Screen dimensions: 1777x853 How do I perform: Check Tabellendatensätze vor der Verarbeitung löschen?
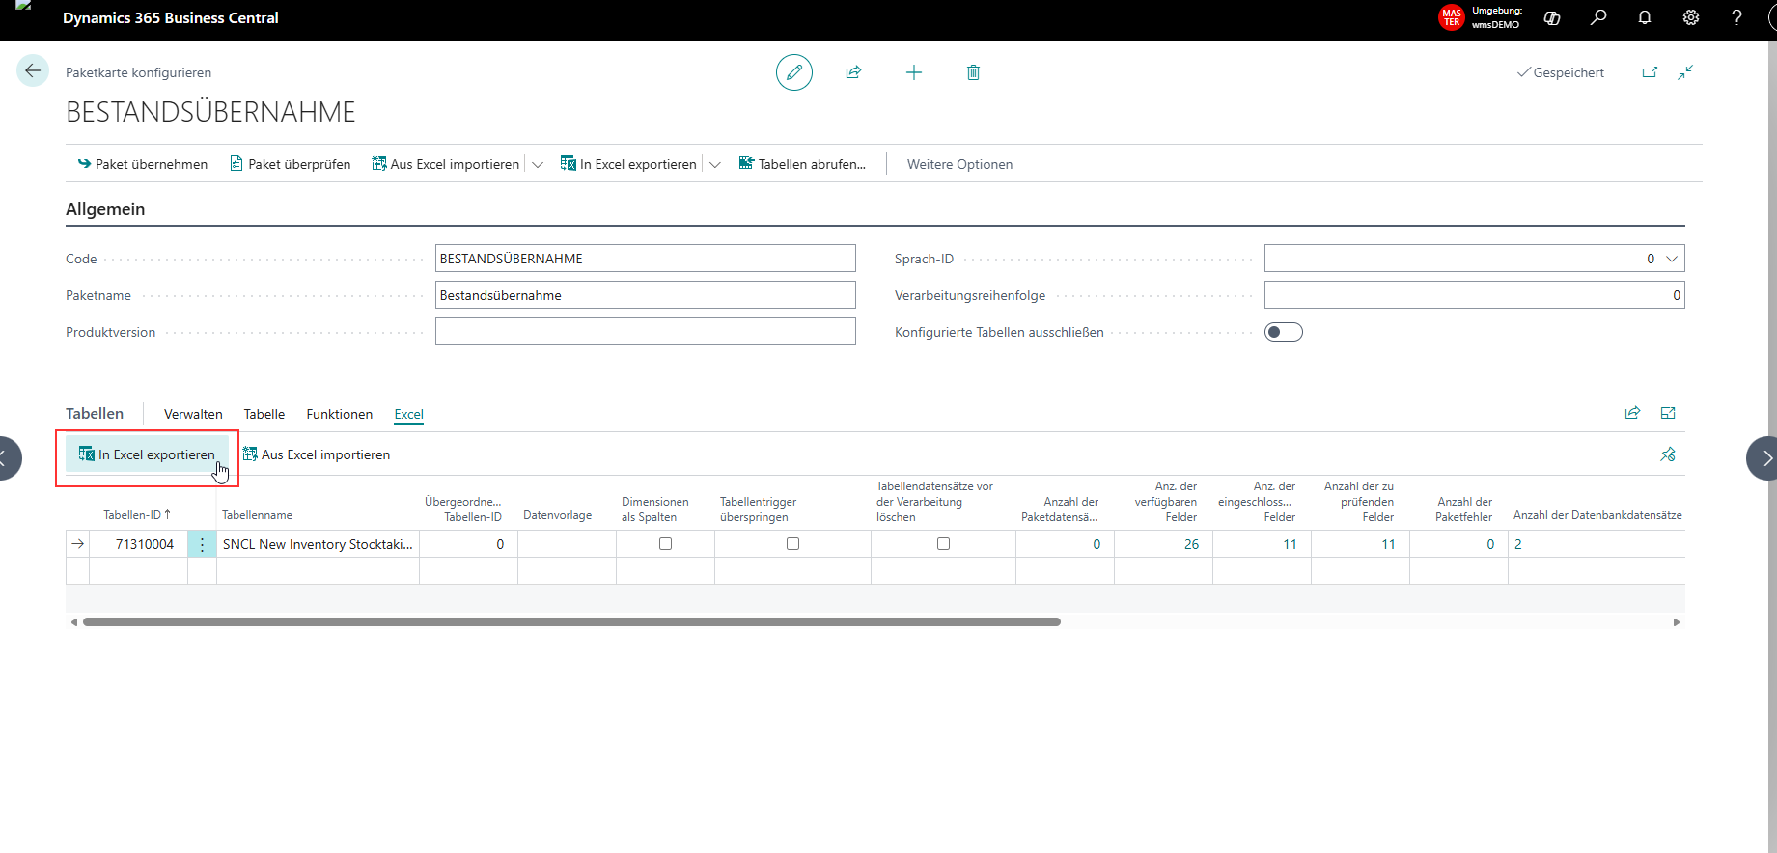pos(943,544)
